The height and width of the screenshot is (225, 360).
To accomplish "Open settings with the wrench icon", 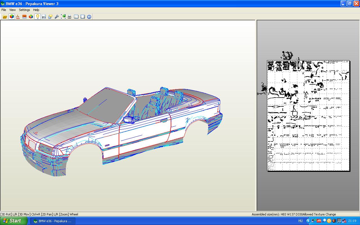I will click(57, 17).
